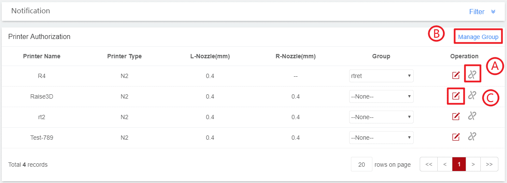Select page 1 in pagination
507x183 pixels.
coord(459,164)
